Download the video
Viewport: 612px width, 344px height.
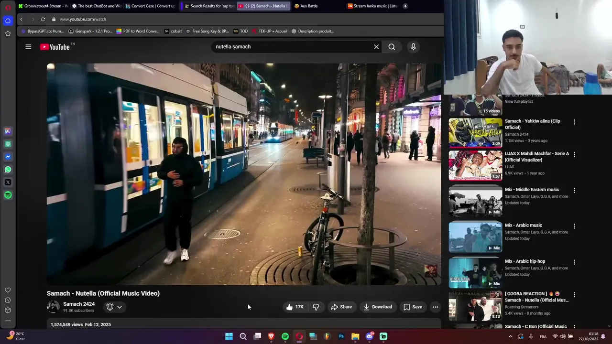[377, 307]
